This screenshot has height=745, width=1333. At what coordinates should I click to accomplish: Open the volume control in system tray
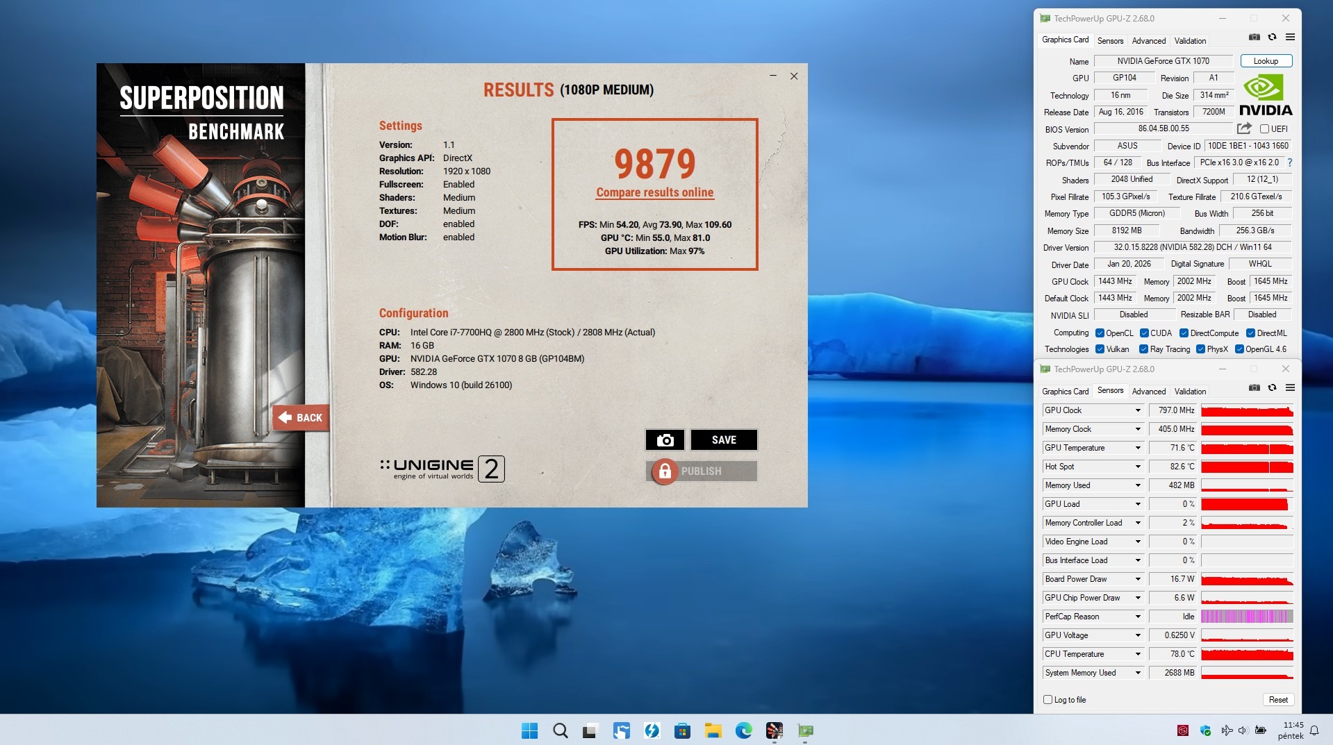pos(1243,730)
